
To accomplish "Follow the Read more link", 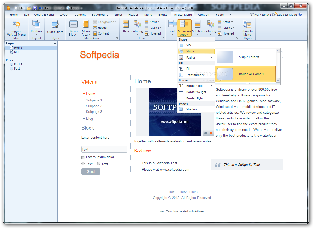I will pos(143,150).
